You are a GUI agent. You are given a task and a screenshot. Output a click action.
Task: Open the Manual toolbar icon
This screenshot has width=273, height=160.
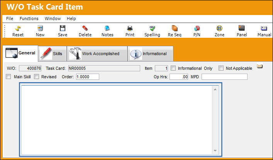[264, 28]
